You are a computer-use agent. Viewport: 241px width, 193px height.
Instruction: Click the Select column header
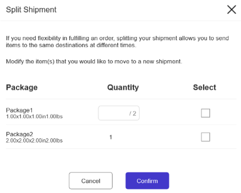pyautogui.click(x=204, y=88)
